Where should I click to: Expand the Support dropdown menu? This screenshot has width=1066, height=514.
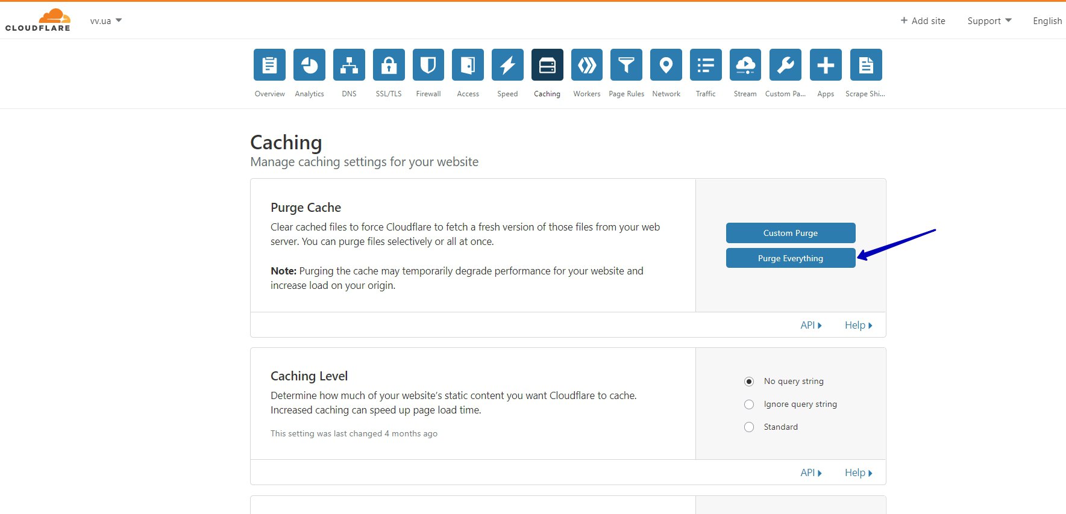click(x=989, y=20)
